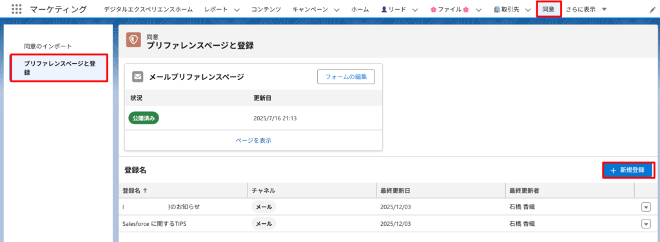
Task: Expand the レポート tab dropdown chevron
Action: [237, 10]
